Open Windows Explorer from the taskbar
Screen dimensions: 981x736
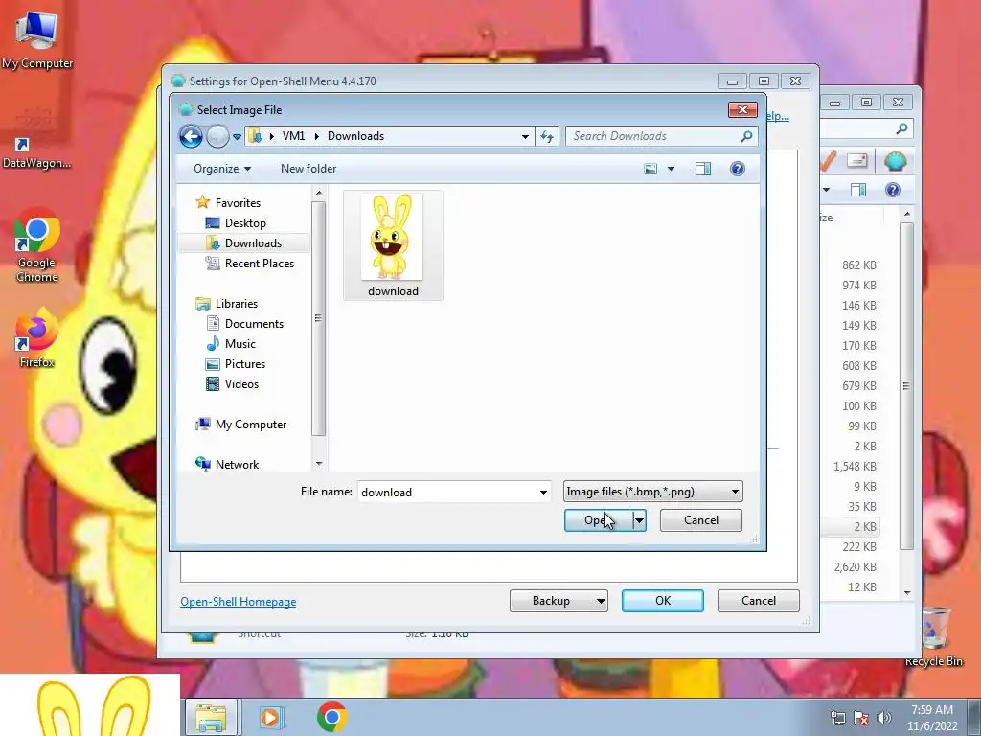tap(211, 717)
